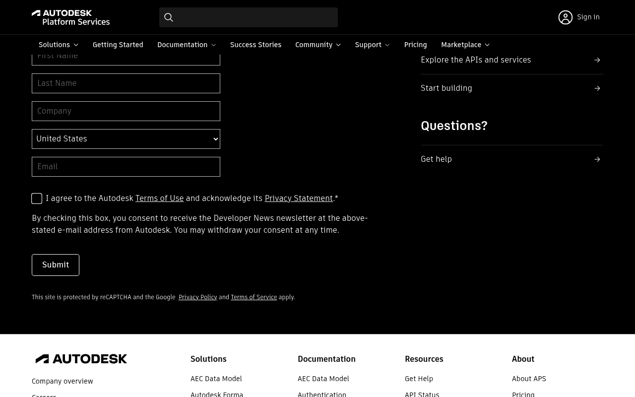The height and width of the screenshot is (397, 635).
Task: Open Getting Started in navigation bar
Action: (118, 45)
